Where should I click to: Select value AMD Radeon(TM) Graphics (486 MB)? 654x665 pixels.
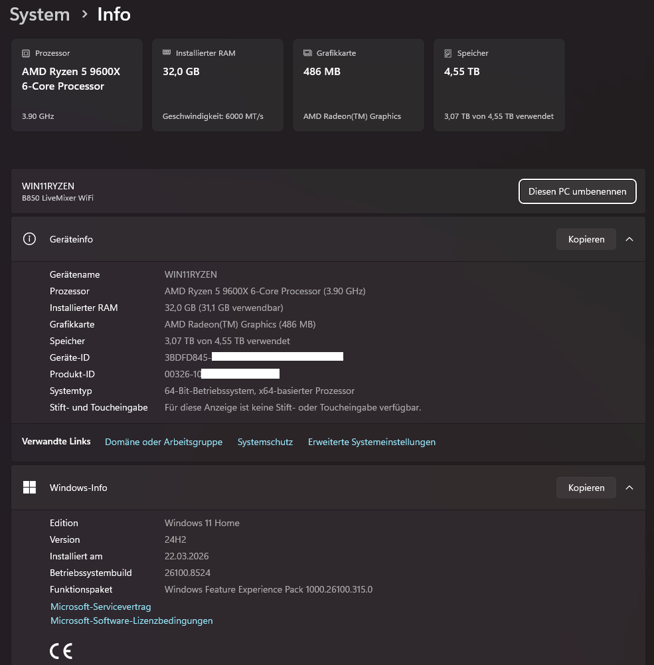tap(240, 324)
